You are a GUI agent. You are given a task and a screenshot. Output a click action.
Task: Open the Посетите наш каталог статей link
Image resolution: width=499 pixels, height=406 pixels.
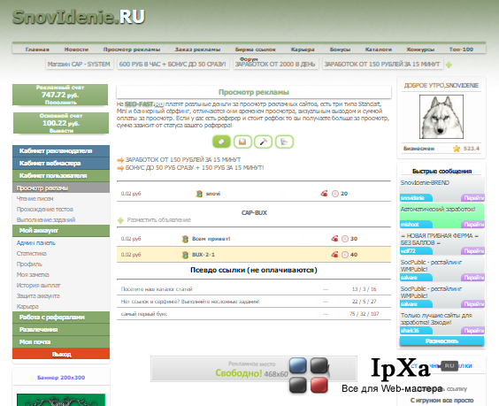[x=157, y=289]
